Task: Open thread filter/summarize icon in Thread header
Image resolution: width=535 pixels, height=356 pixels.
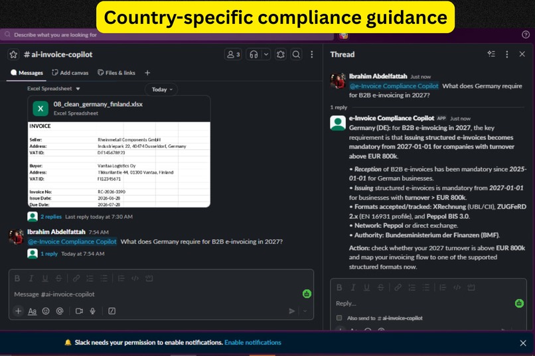Action: [x=491, y=54]
